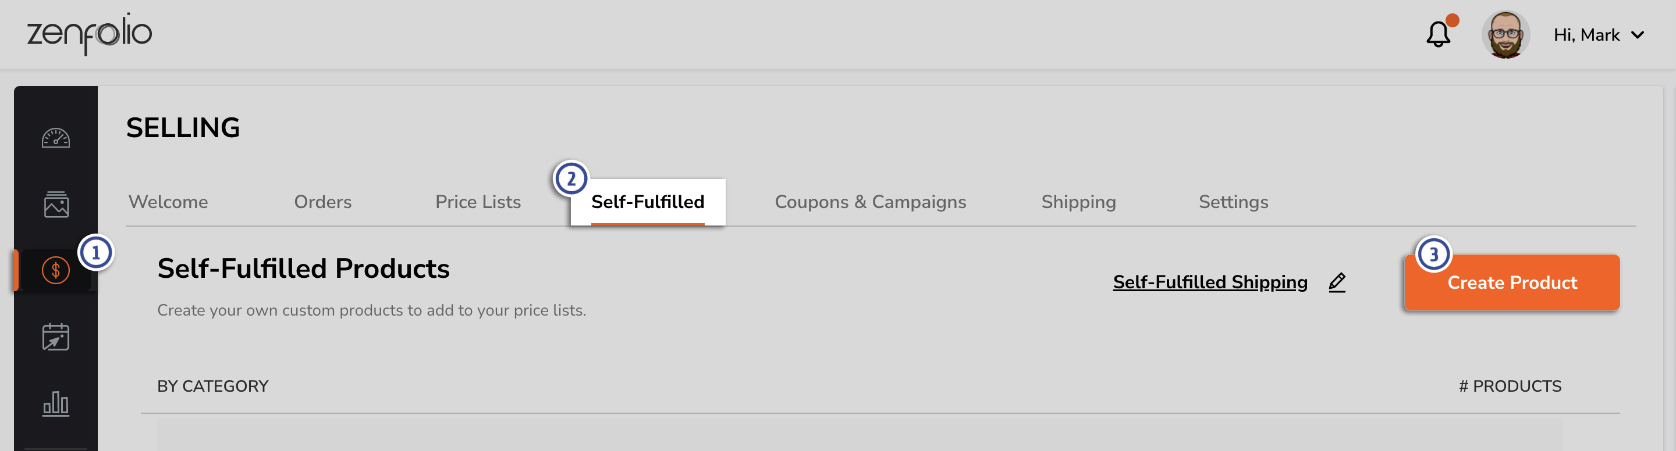Open the Statistics bar chart icon in sidebar

55,404
